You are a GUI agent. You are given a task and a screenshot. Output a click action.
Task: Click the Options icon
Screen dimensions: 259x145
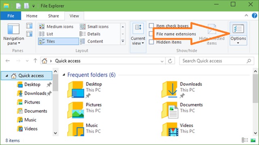pyautogui.click(x=238, y=29)
